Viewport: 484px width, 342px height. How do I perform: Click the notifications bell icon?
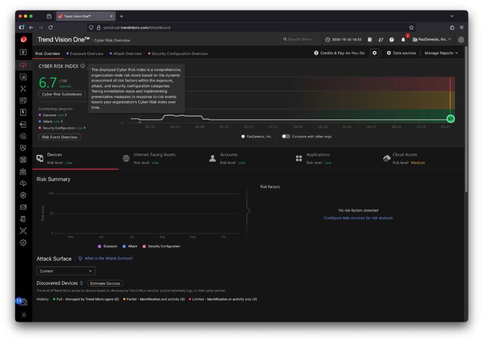(403, 39)
